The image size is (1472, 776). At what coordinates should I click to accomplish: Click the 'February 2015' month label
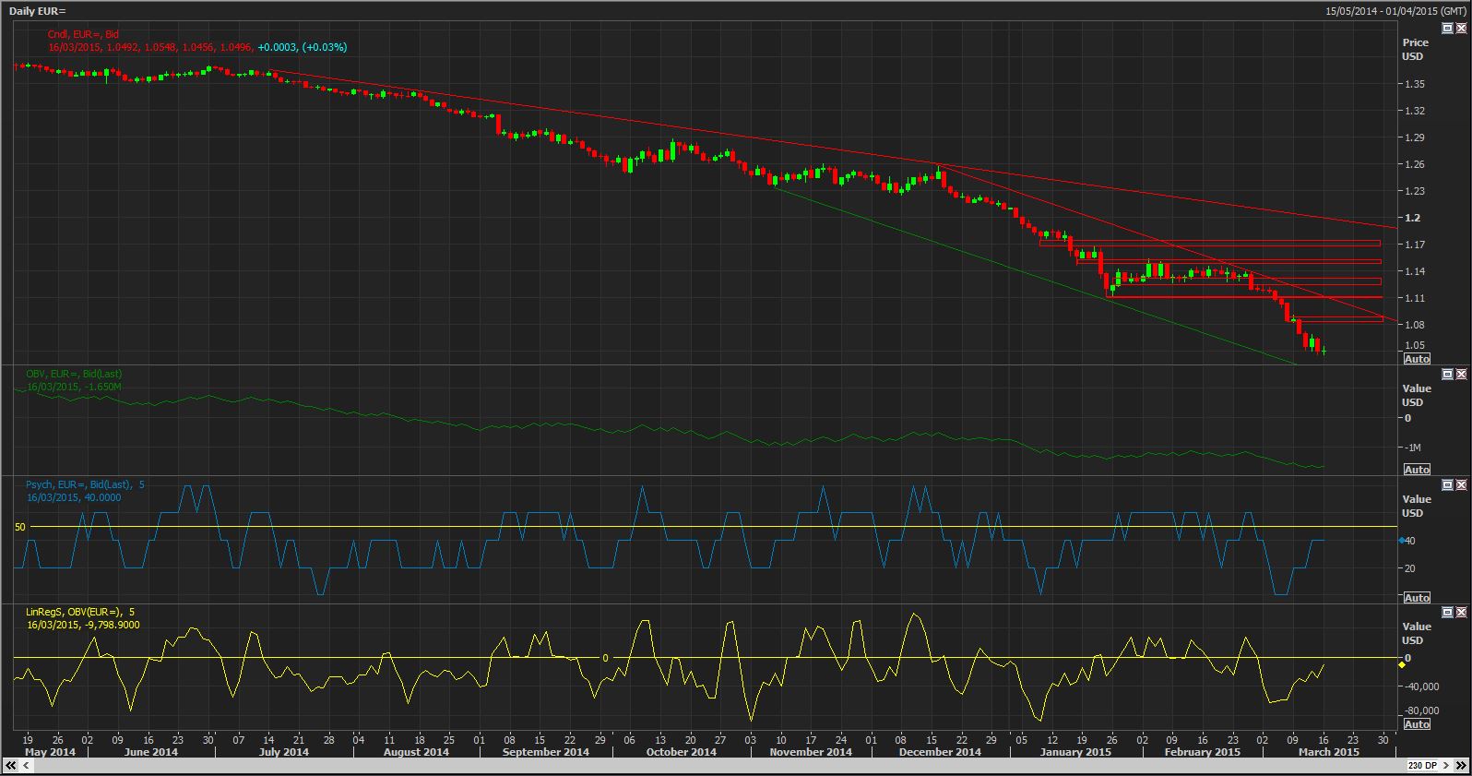[x=1202, y=752]
